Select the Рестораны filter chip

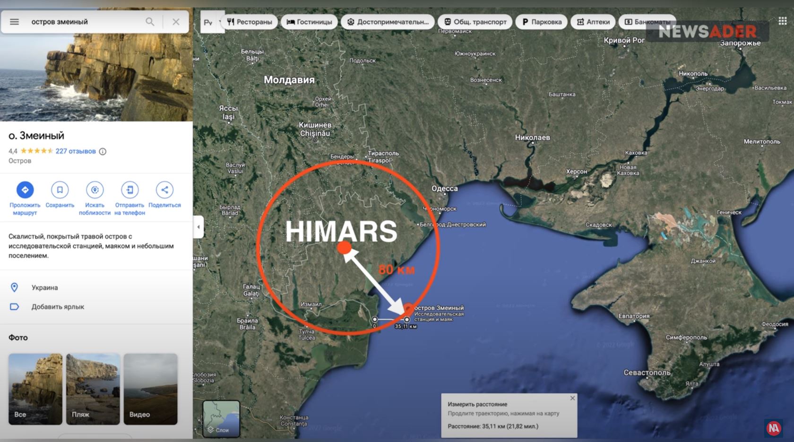(x=250, y=22)
